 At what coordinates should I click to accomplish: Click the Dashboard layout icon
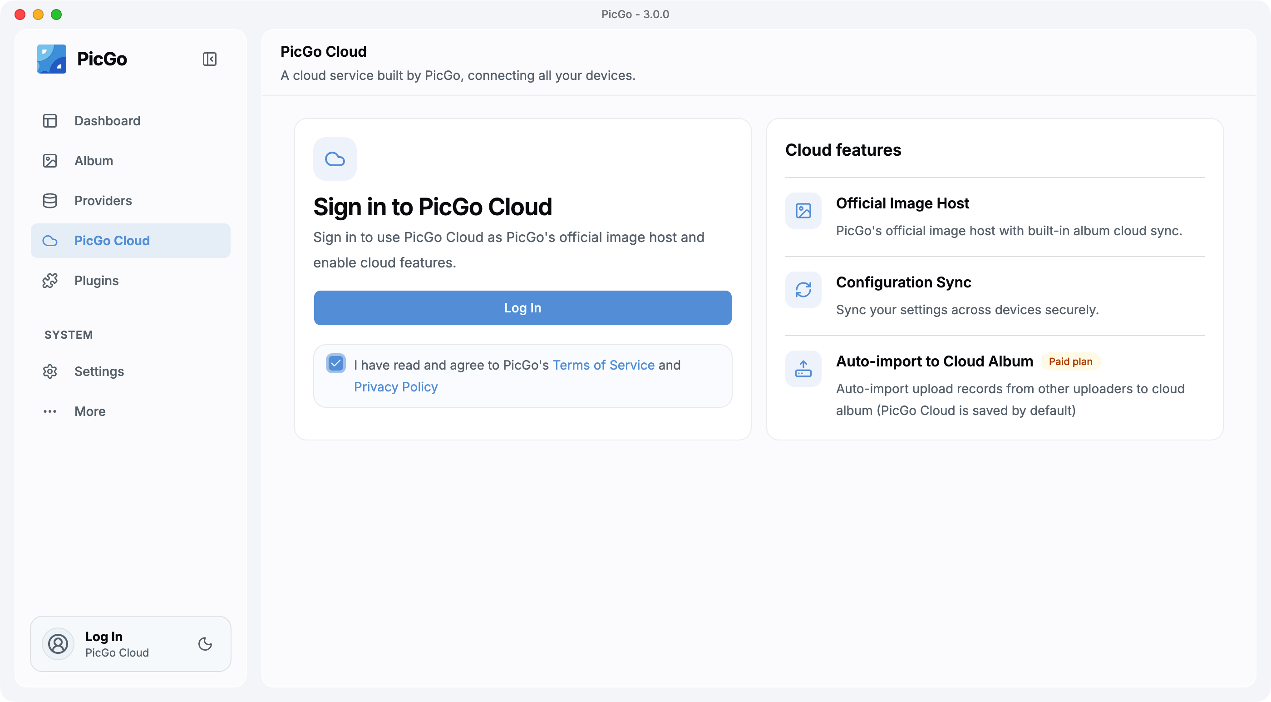tap(50, 121)
